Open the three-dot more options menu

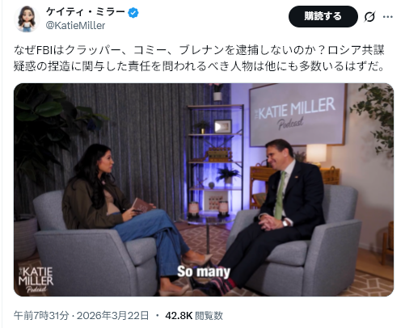tap(388, 17)
